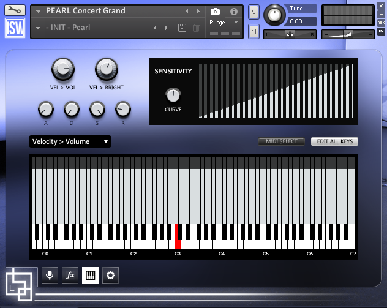Click the sensitivity velocity curve graph
The image size is (387, 308).
(x=275, y=91)
